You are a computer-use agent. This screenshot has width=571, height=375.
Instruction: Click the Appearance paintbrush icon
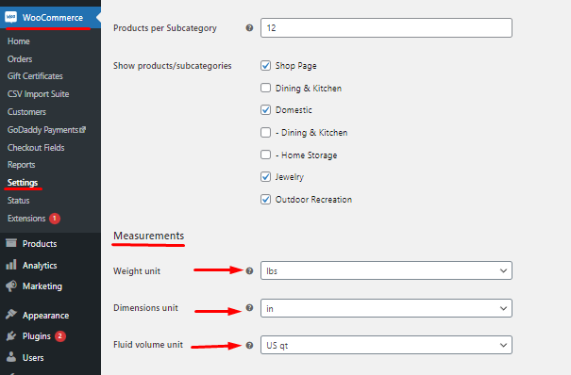click(11, 315)
